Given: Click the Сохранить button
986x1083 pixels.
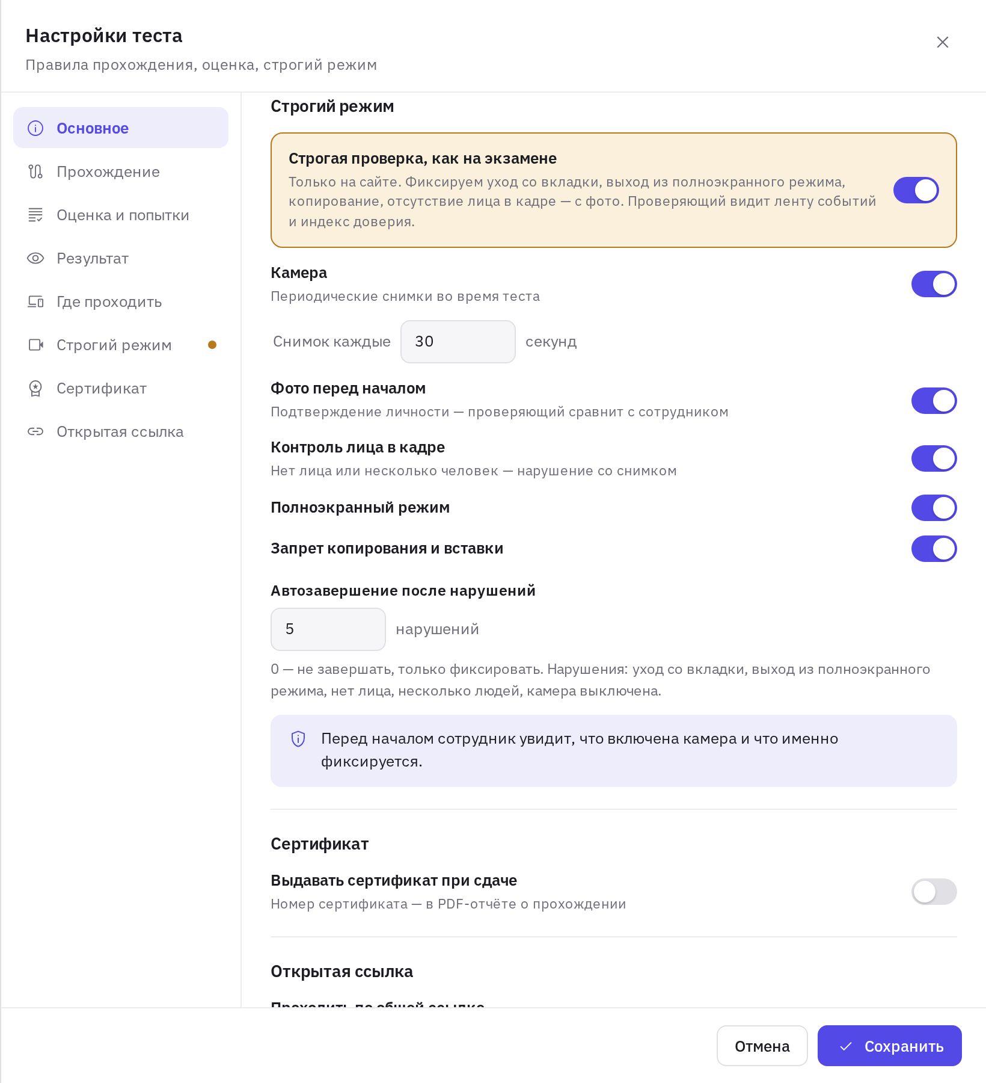Looking at the screenshot, I should (889, 1046).
